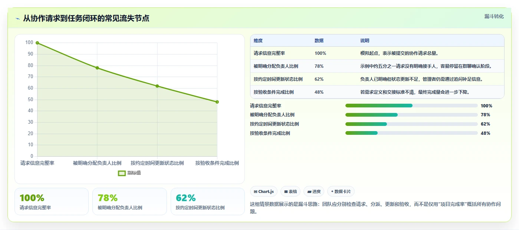Click the 100% label beside the first progress bar

(x=486, y=106)
